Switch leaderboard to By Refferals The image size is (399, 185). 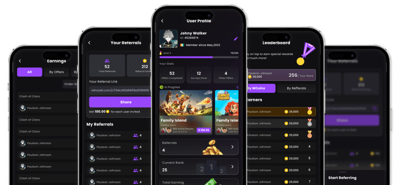point(296,88)
